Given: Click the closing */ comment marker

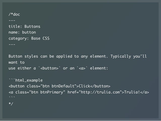Looking at the screenshot, I should tap(11, 104).
